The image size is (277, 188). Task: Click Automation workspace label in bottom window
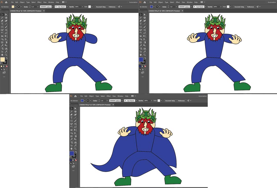click(x=202, y=96)
